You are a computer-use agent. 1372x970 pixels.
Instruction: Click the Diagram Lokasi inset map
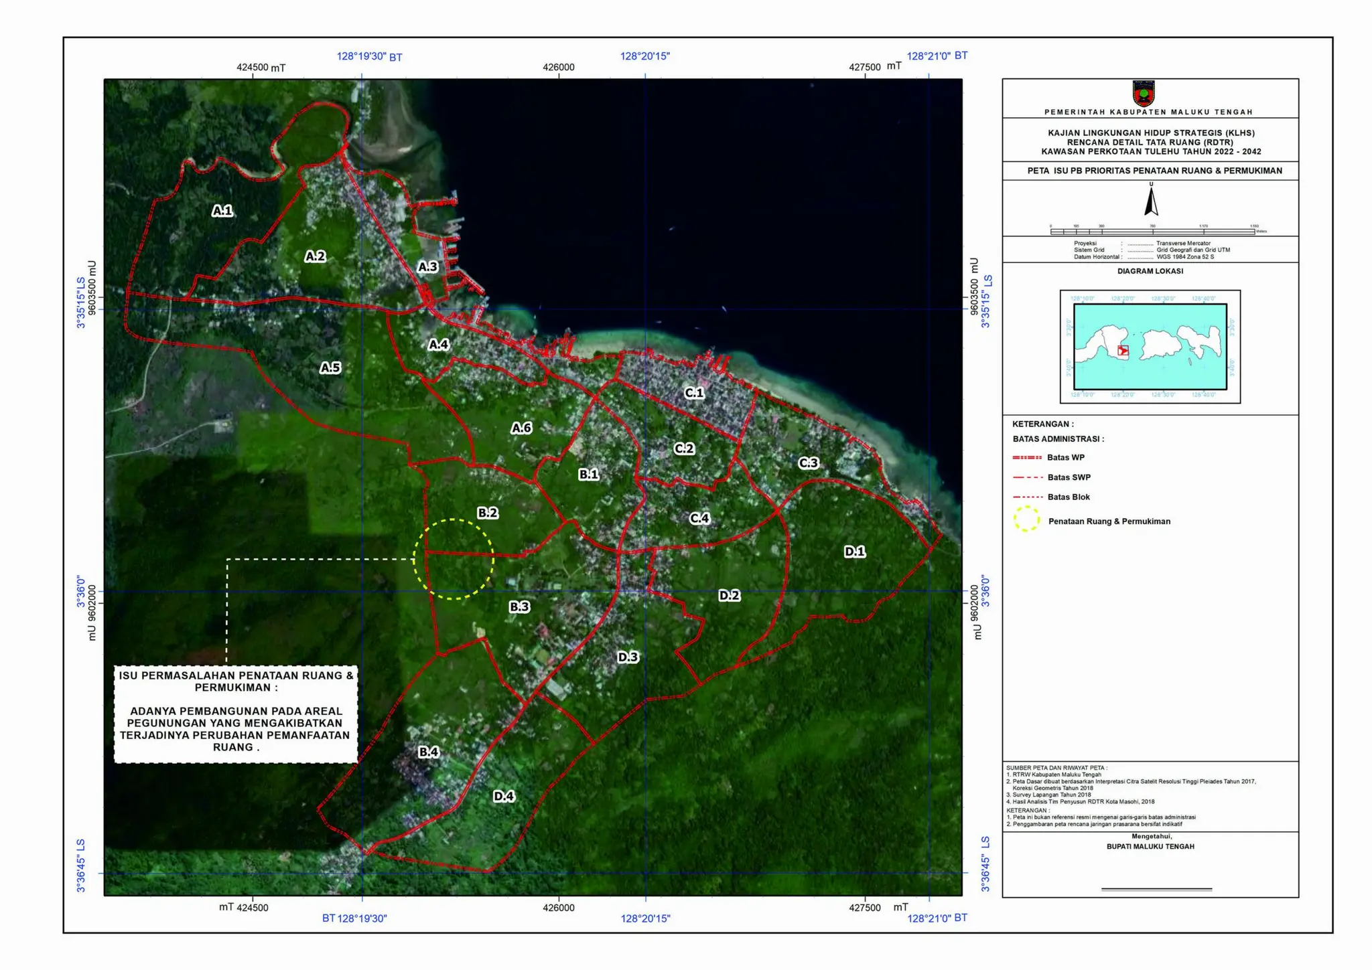tap(1150, 347)
